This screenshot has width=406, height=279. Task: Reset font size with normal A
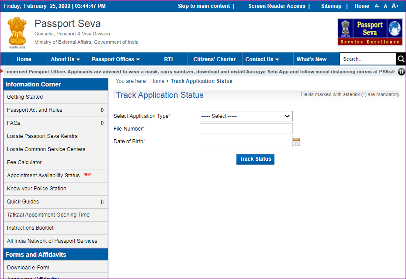coord(385,6)
